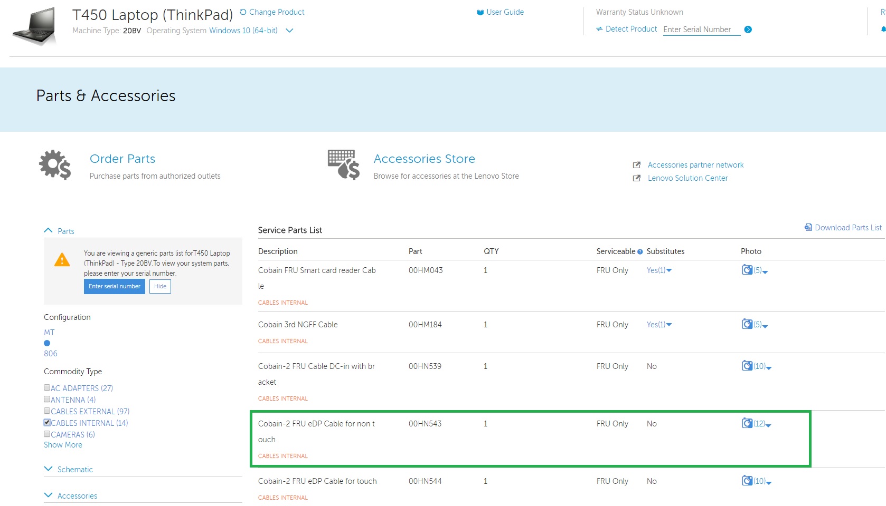Click the blue Enter serial number button
The width and height of the screenshot is (886, 506).
(x=115, y=286)
